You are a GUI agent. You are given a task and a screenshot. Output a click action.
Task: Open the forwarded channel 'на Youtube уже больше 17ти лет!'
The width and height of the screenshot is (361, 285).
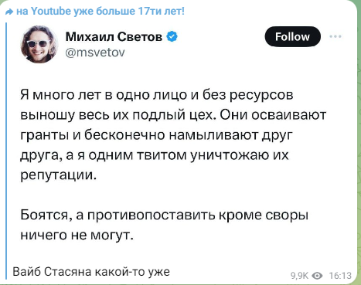(x=100, y=12)
